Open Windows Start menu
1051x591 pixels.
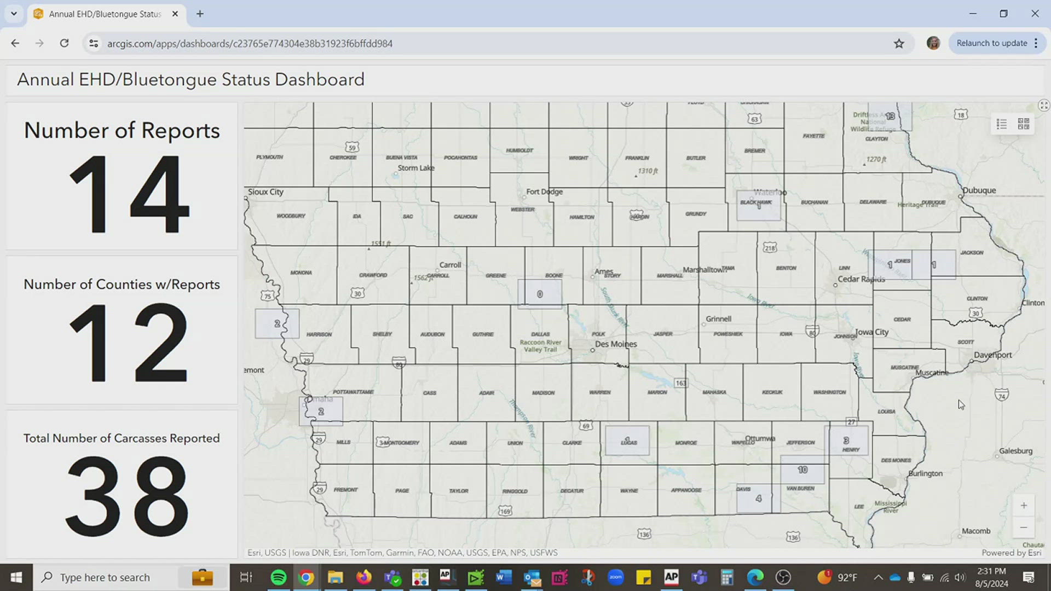click(x=16, y=577)
